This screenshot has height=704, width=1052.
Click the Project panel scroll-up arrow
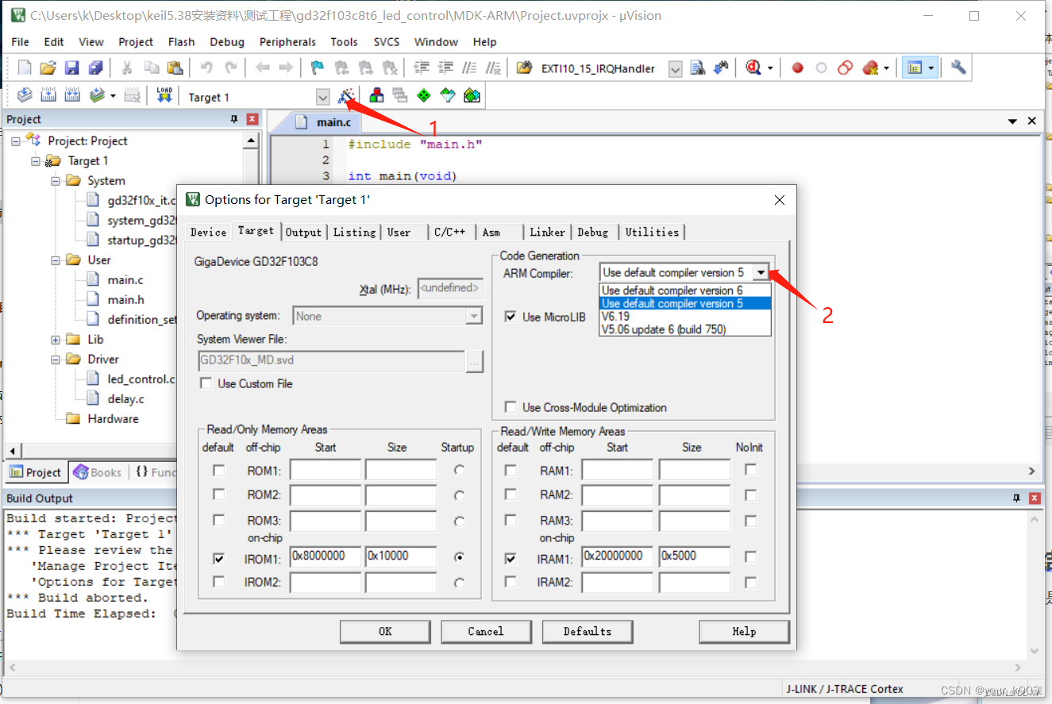coord(251,140)
